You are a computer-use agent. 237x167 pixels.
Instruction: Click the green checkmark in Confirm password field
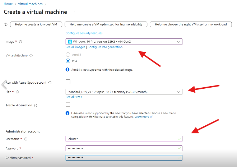(179, 158)
